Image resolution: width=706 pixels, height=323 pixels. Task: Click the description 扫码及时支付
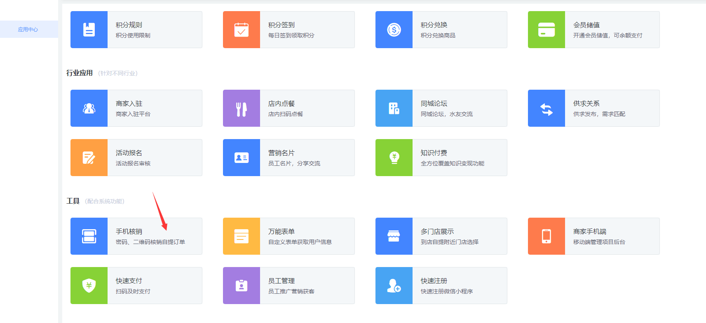(x=133, y=291)
